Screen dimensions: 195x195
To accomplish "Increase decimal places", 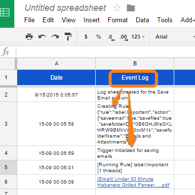I will coord(124,38).
